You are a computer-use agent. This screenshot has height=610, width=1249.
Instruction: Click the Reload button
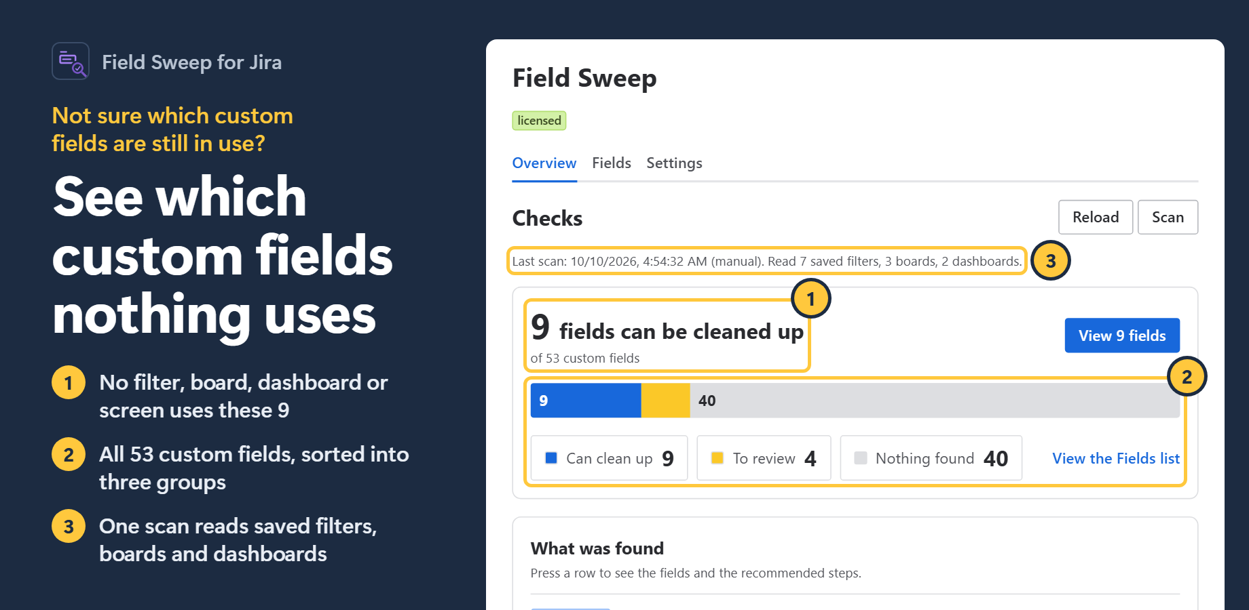(1096, 217)
